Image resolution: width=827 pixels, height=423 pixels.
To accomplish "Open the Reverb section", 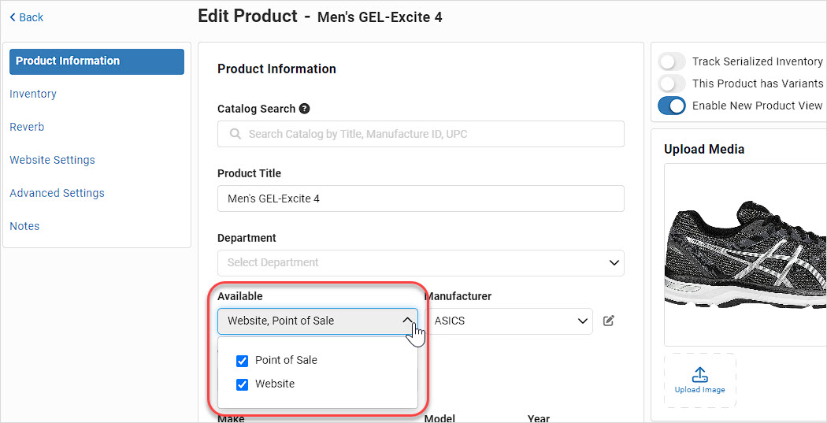I will click(x=27, y=127).
